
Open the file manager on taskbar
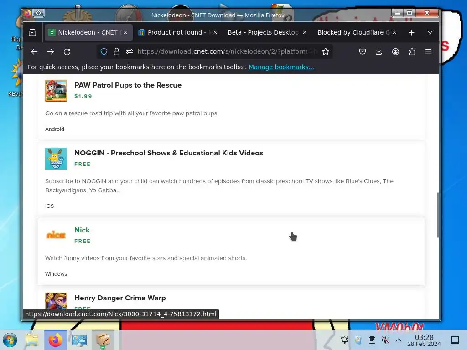click(x=32, y=340)
